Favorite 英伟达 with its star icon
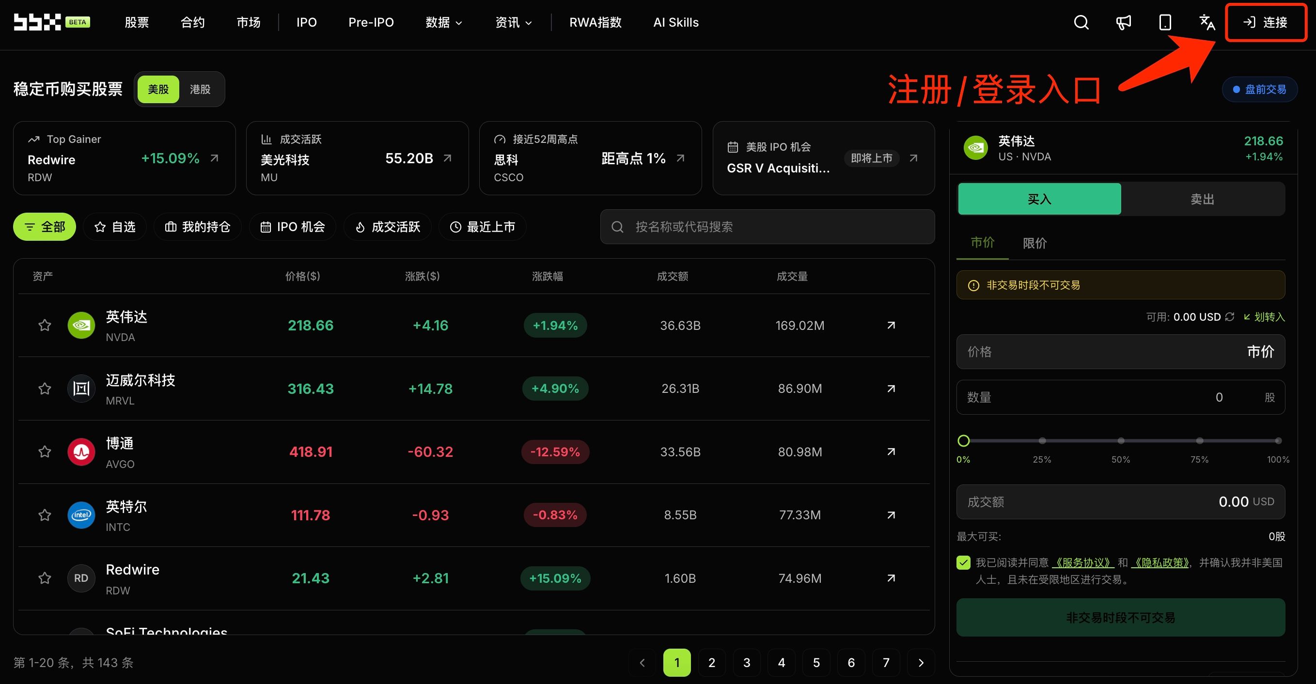 click(45, 325)
